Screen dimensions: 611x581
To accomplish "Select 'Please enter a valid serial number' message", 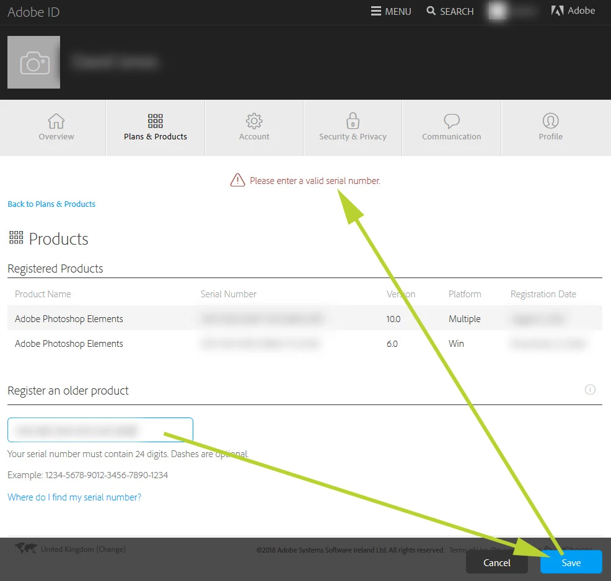I will tap(315, 181).
